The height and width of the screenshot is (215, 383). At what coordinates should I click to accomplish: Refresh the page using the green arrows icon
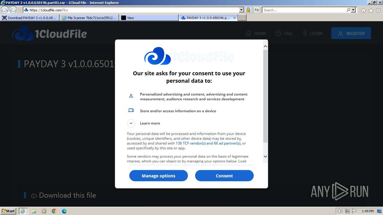(256, 10)
